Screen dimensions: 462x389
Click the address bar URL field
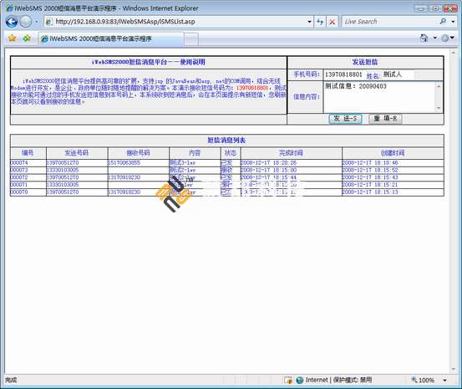tap(178, 22)
